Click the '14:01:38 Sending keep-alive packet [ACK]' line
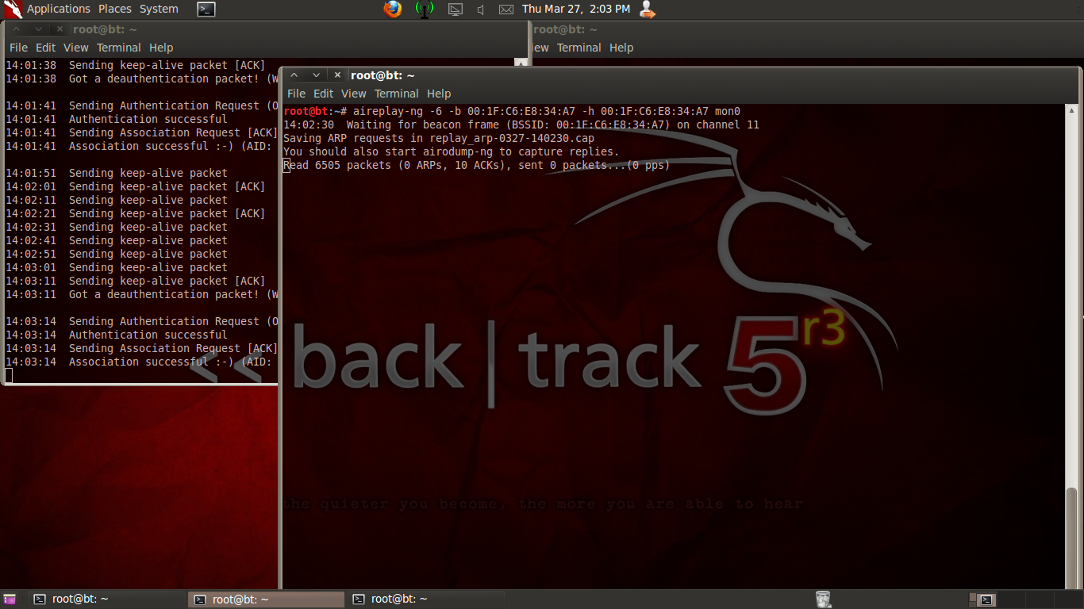This screenshot has width=1084, height=609. point(136,65)
